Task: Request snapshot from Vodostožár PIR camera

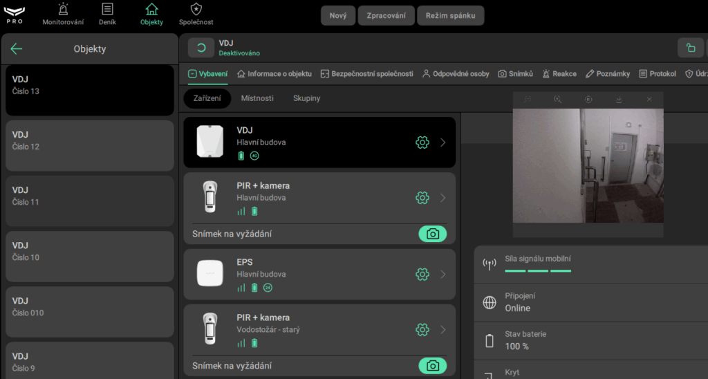Action: pos(433,365)
